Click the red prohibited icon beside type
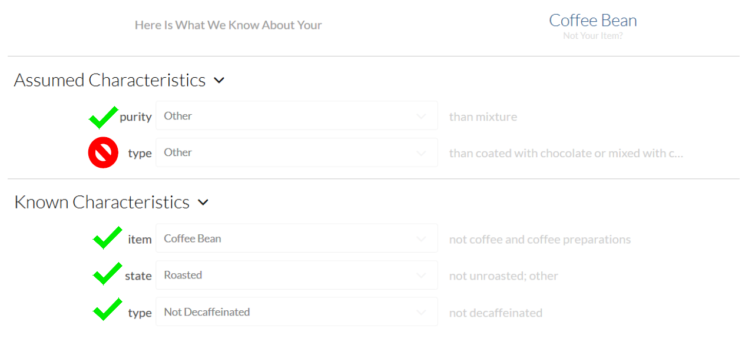Screen dimensions: 752x345 tap(104, 153)
